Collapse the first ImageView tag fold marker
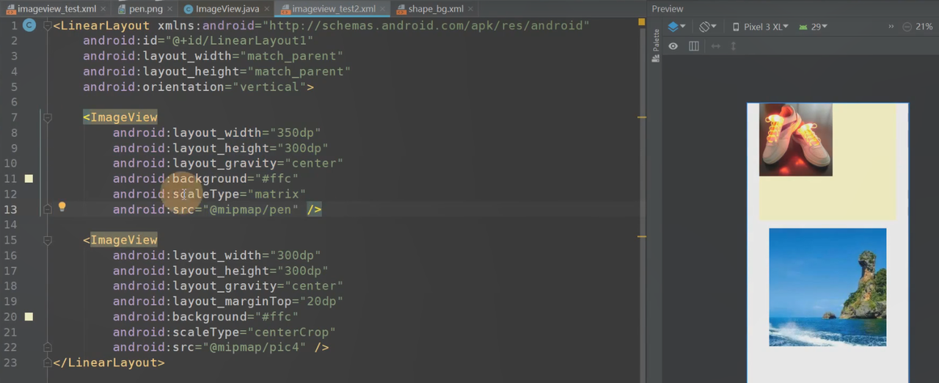This screenshot has height=383, width=939. [x=48, y=117]
